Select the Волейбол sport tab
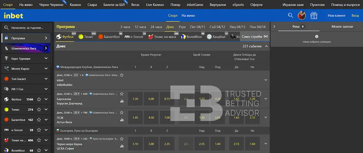 [192, 37]
